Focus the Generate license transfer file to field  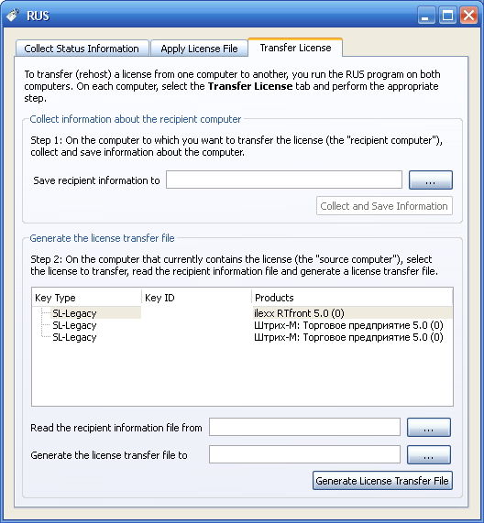click(304, 454)
